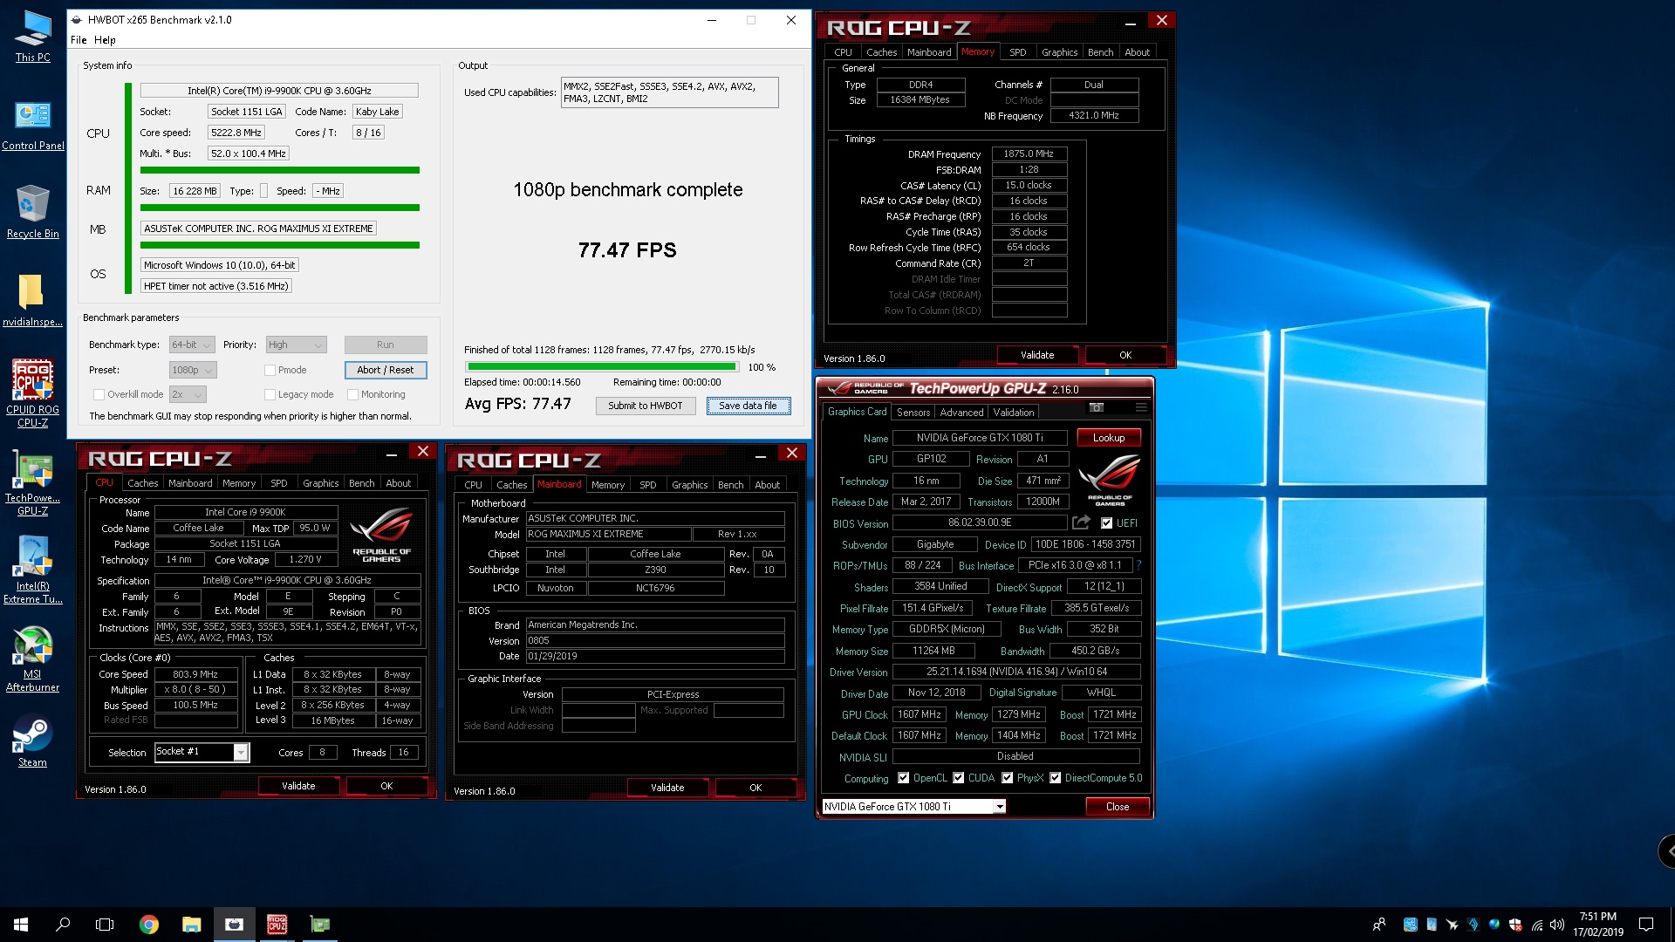Open the Windows Start menu

21,925
